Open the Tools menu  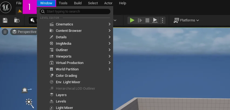(63, 3)
